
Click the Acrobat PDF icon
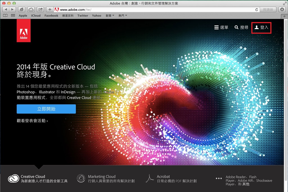150,178
